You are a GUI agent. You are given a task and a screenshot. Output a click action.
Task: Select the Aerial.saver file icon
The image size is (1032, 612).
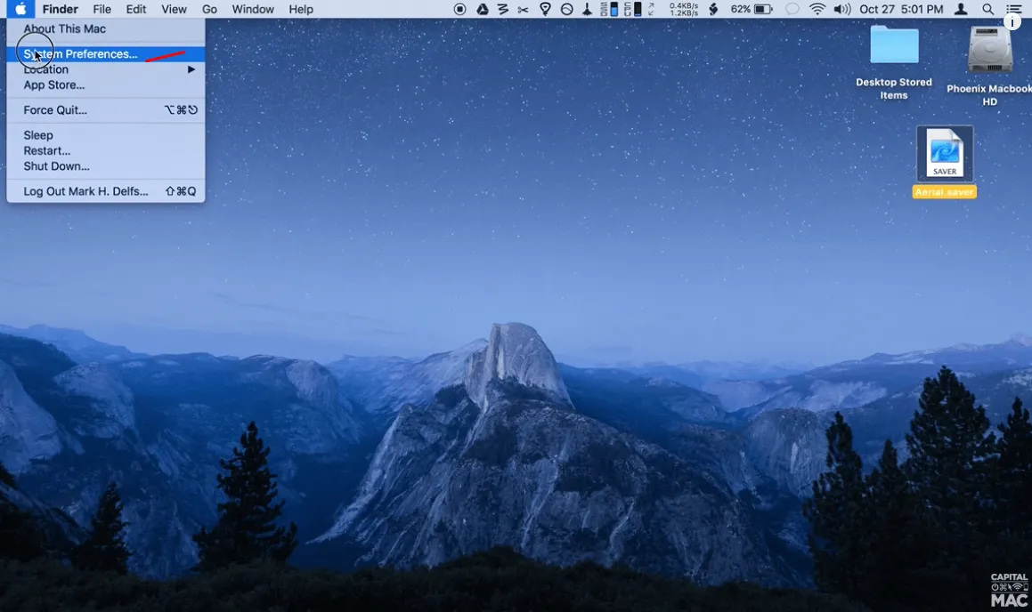coord(945,153)
